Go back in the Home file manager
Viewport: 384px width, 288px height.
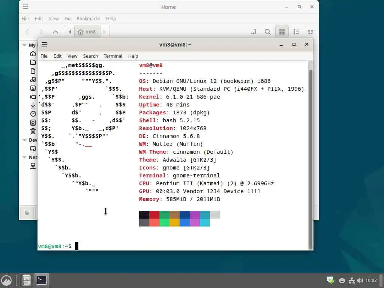coord(27,32)
